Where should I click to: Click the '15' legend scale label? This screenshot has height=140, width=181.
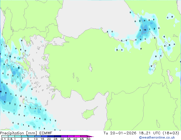tap(42, 139)
